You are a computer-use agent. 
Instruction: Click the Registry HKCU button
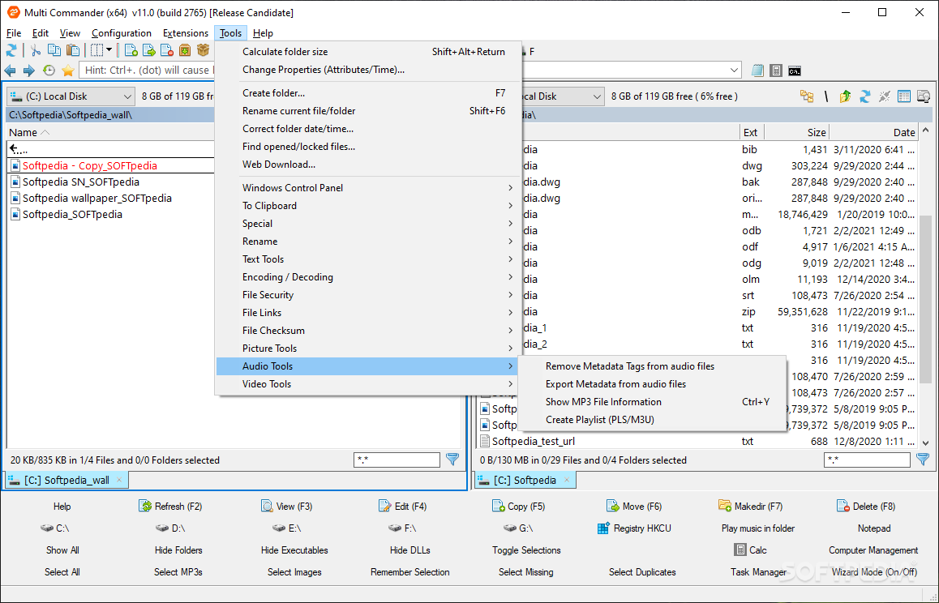point(635,528)
